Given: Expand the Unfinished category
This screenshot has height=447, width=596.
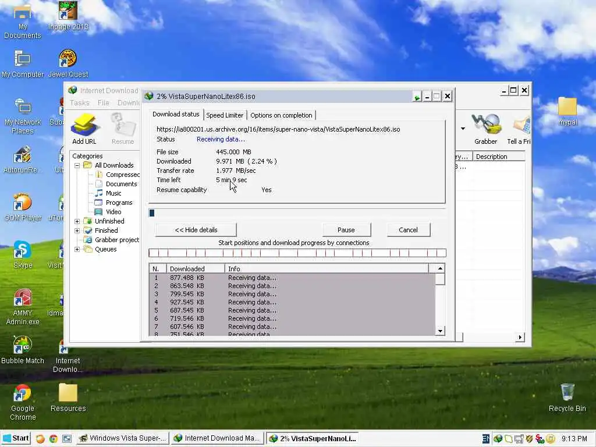Looking at the screenshot, I should (77, 221).
